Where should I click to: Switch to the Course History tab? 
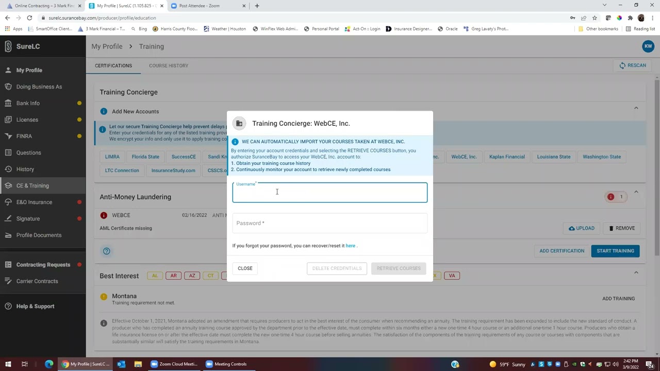coord(169,65)
